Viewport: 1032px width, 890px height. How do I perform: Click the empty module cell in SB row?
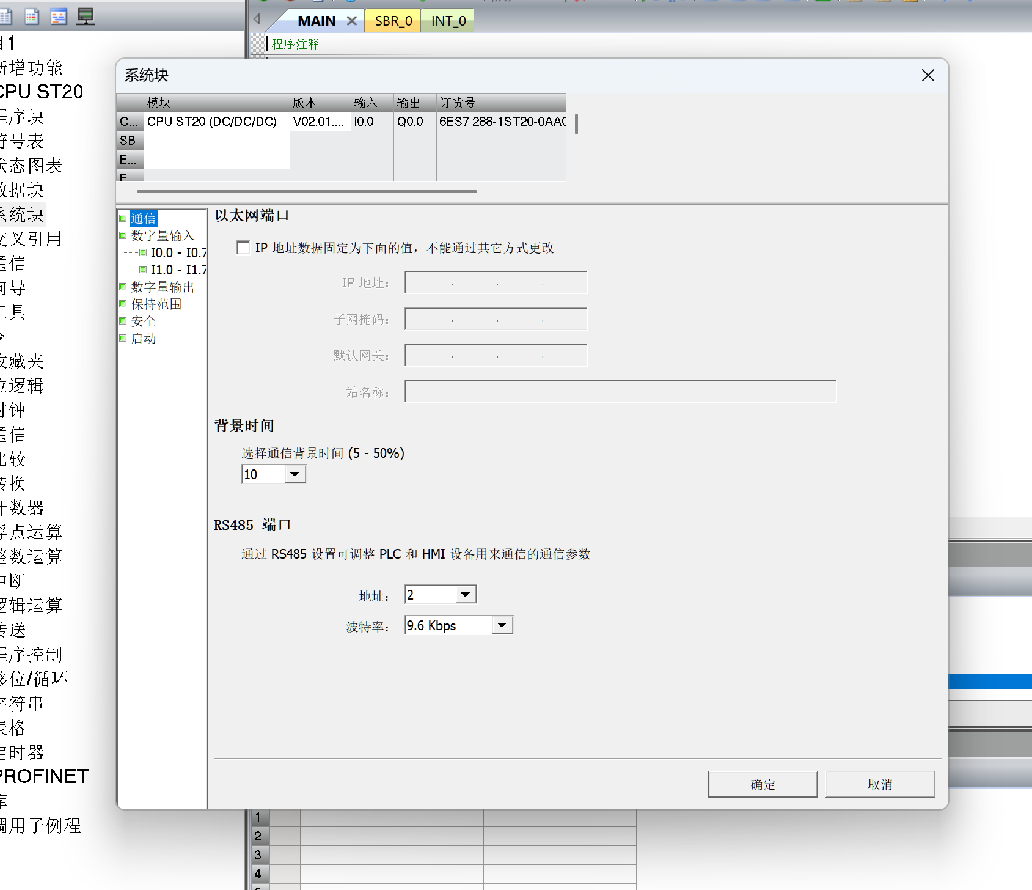click(x=217, y=141)
